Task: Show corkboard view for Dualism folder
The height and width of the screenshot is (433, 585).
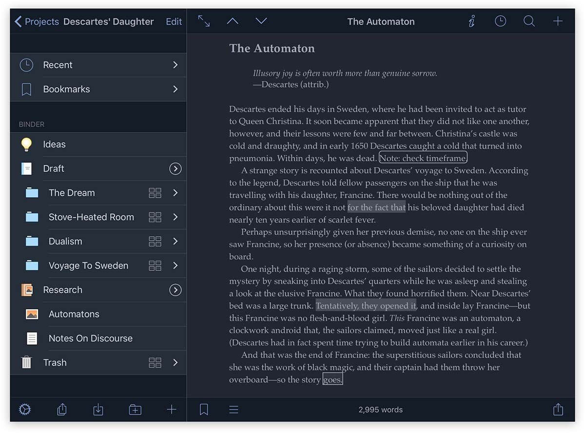Action: 155,242
